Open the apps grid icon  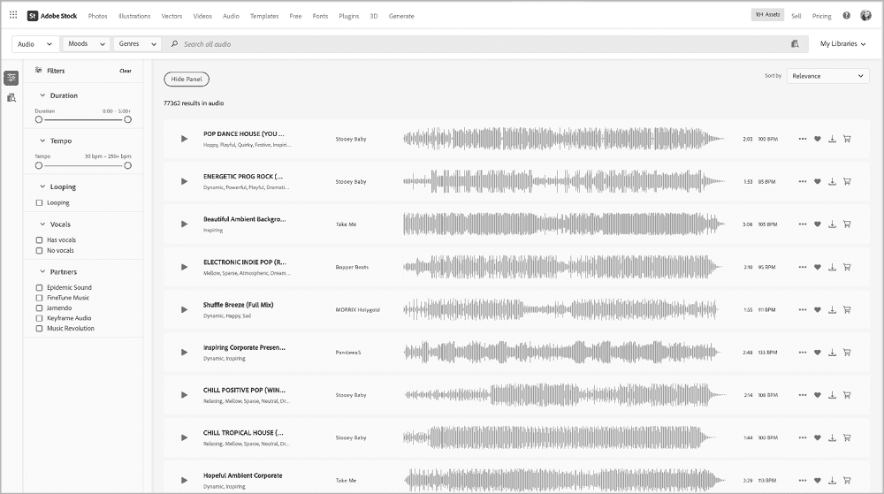(13, 15)
